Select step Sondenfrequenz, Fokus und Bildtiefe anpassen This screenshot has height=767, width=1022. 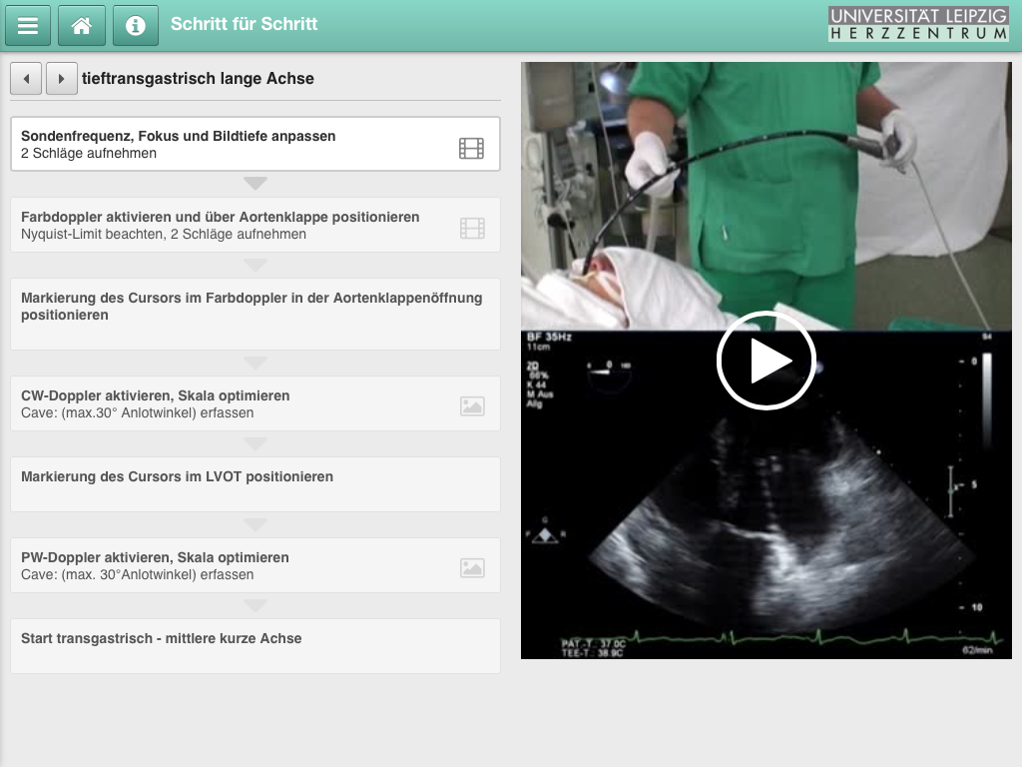pyautogui.click(x=255, y=144)
